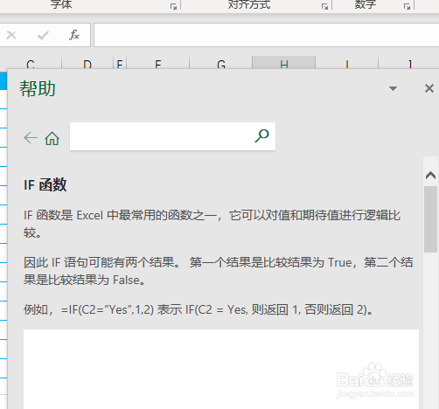The height and width of the screenshot is (409, 439).
Task: Open the Number group dialog launcher
Action: [408, 6]
